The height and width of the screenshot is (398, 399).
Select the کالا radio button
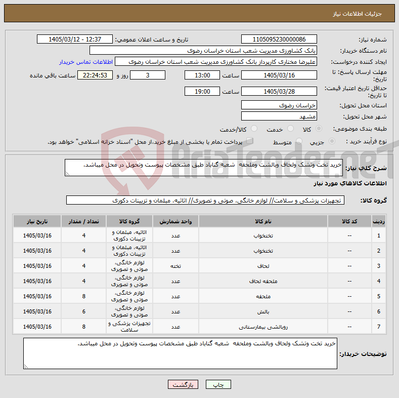coord(319,129)
